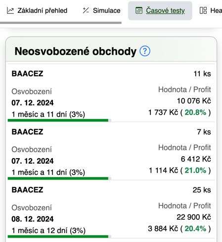This screenshot has width=222, height=242.
Task: Click the 08. 12. 2024 release date
Action: tap(33, 219)
